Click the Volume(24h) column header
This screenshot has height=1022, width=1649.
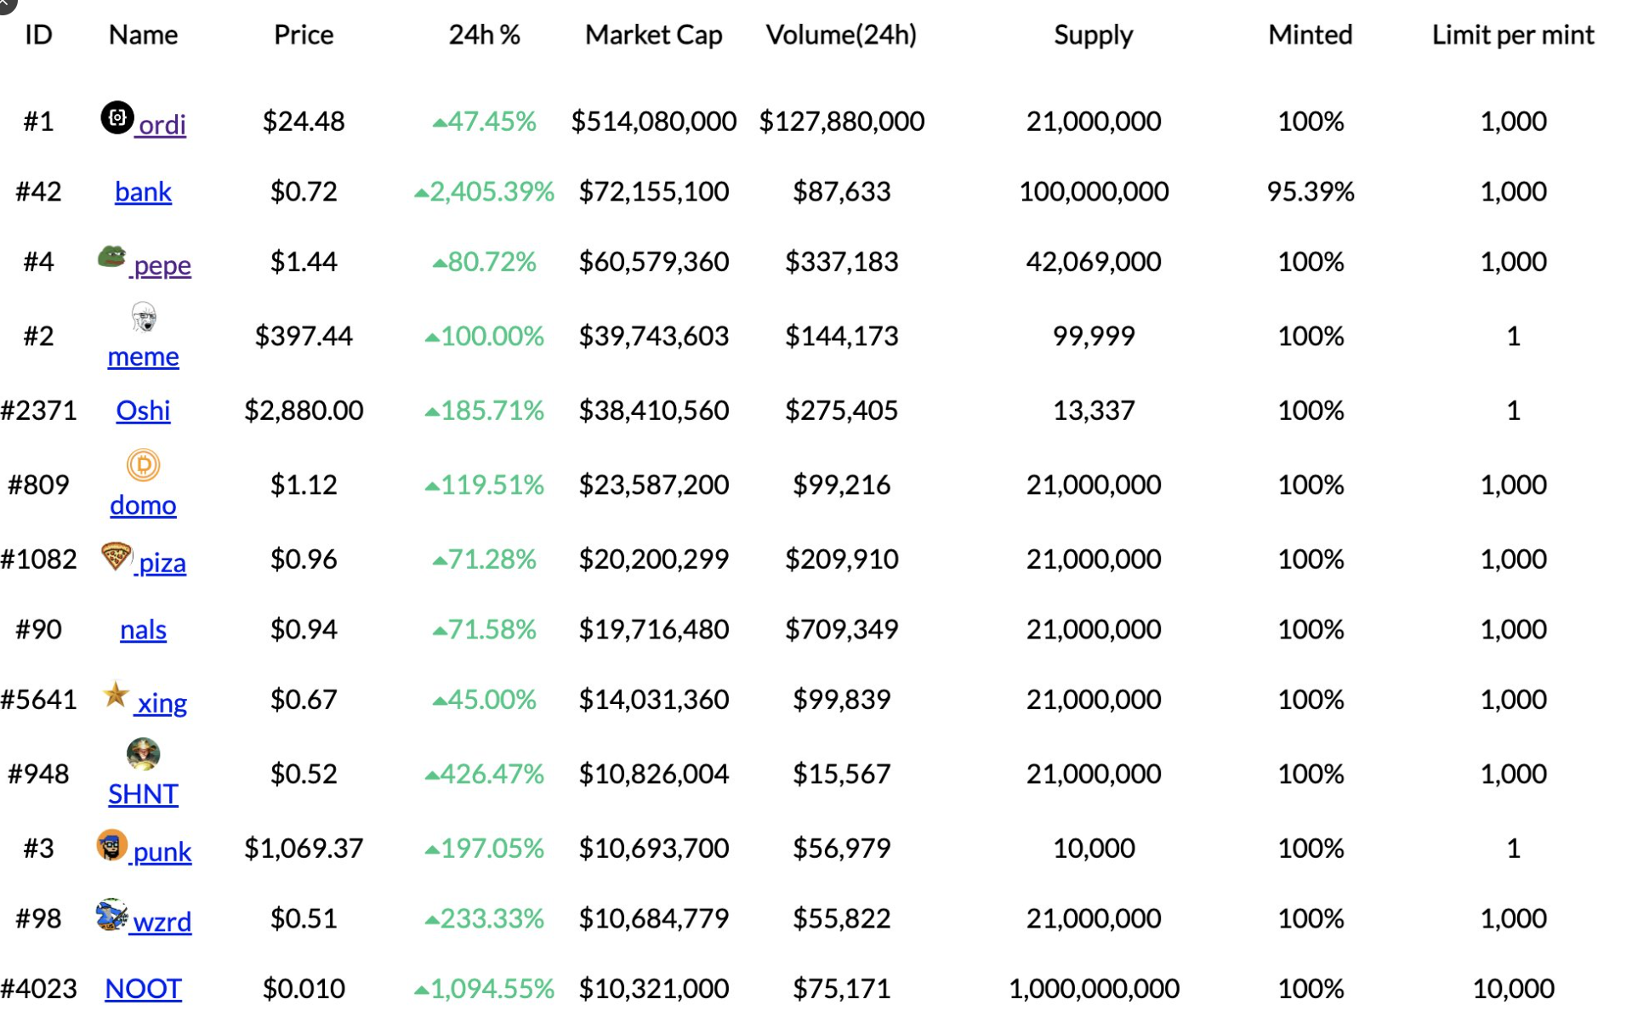[841, 35]
